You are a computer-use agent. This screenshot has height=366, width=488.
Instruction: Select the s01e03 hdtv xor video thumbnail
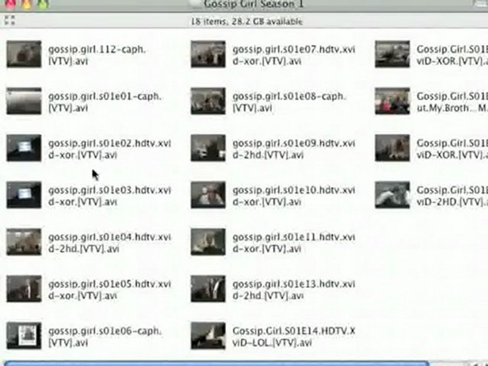(x=24, y=195)
